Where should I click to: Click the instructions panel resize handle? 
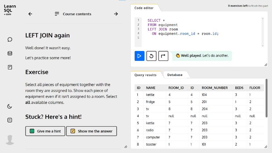[x=126, y=147]
